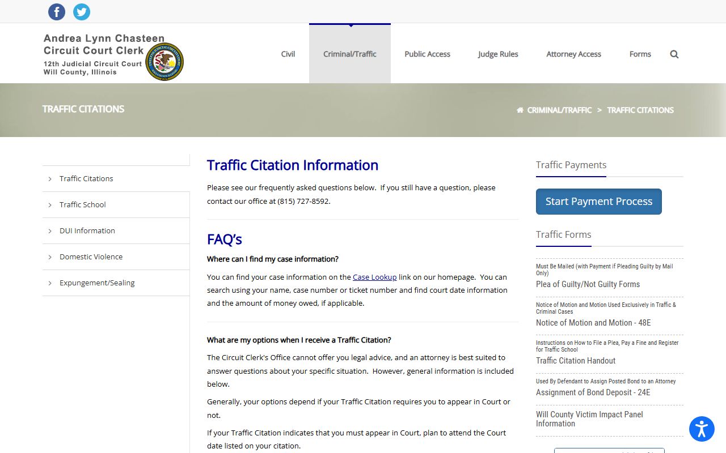Open DUI Information in the sidebar
Image resolution: width=726 pixels, height=453 pixels.
click(87, 230)
